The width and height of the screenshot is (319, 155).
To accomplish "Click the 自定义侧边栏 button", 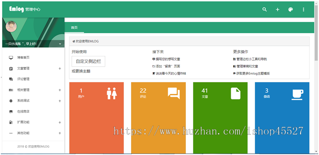I will click(88, 61).
